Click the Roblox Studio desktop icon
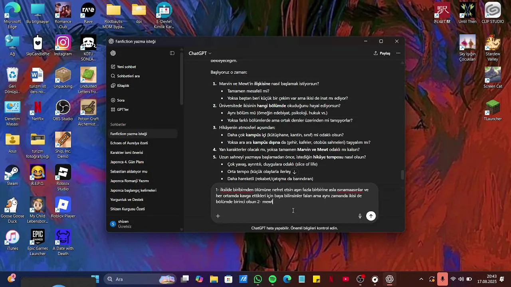Image resolution: width=511 pixels, height=287 pixels. (63, 178)
